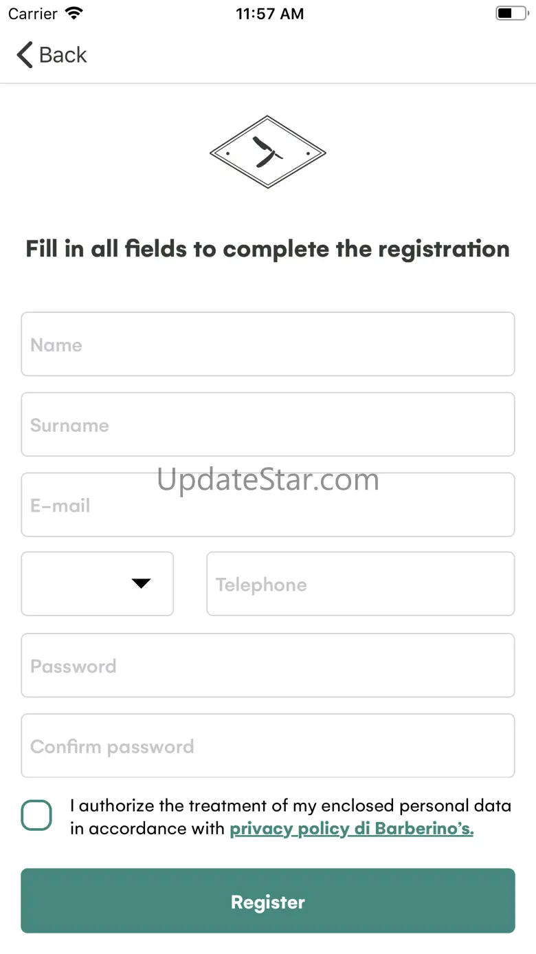Click the black dropdown triangle arrow

(141, 584)
